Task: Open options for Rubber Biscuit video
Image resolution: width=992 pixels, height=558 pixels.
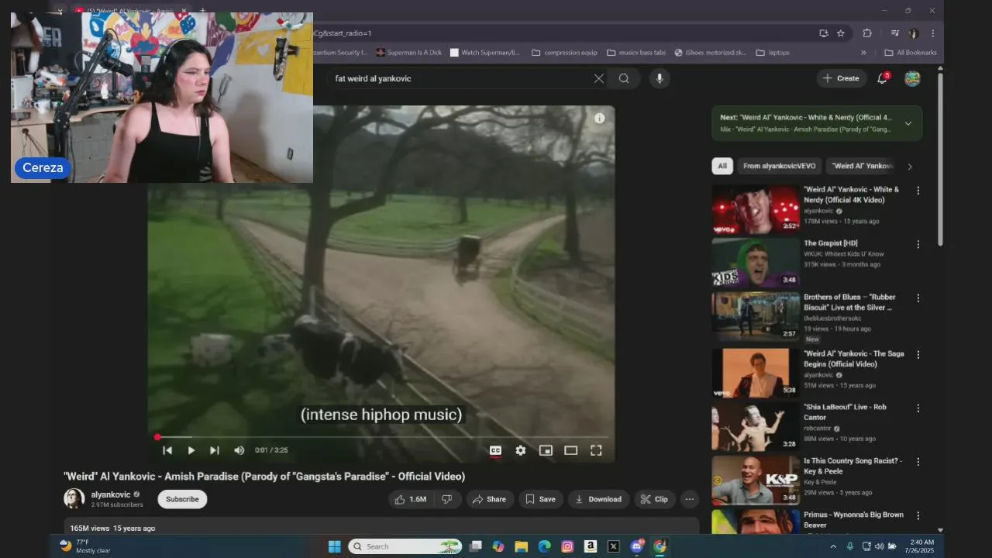Action: pyautogui.click(x=918, y=298)
